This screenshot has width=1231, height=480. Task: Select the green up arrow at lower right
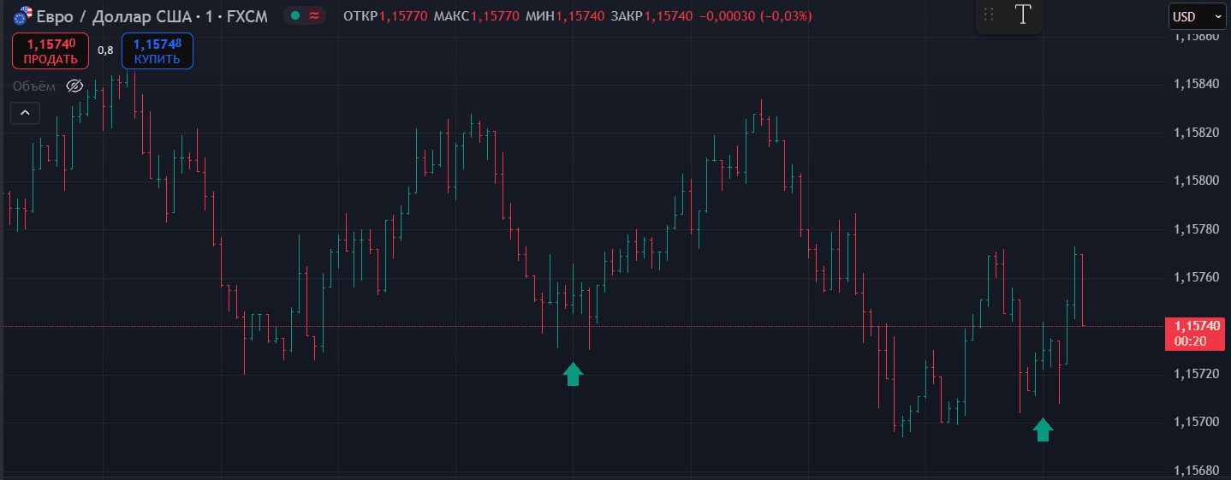pos(1042,429)
